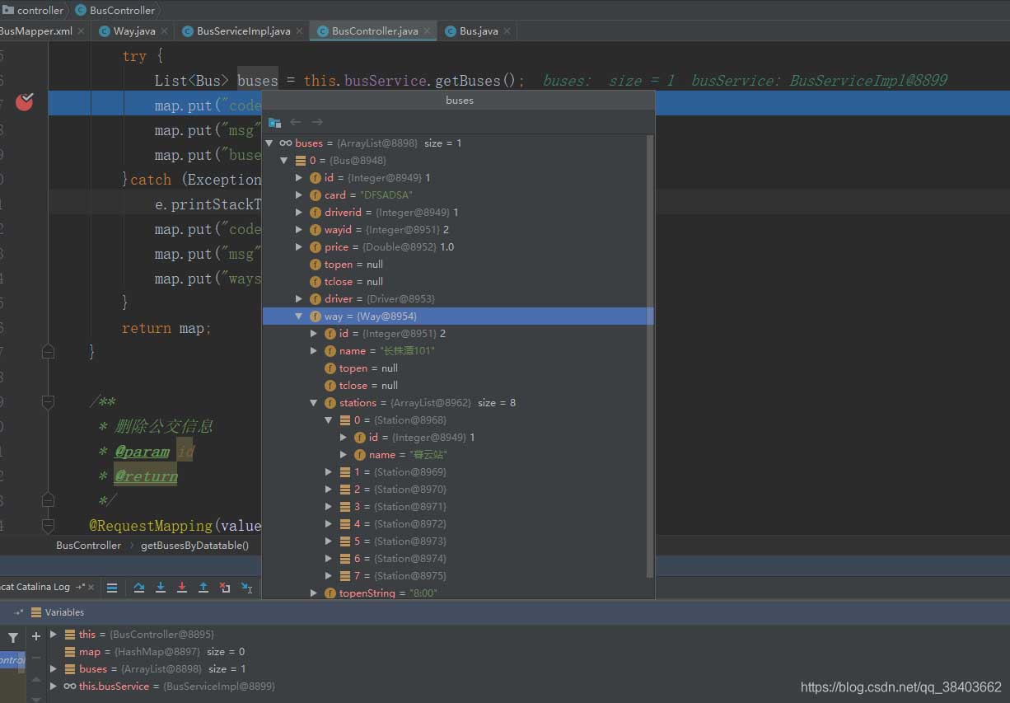The height and width of the screenshot is (703, 1010).
Task: Click the csdn blog URL link
Action: click(x=900, y=687)
